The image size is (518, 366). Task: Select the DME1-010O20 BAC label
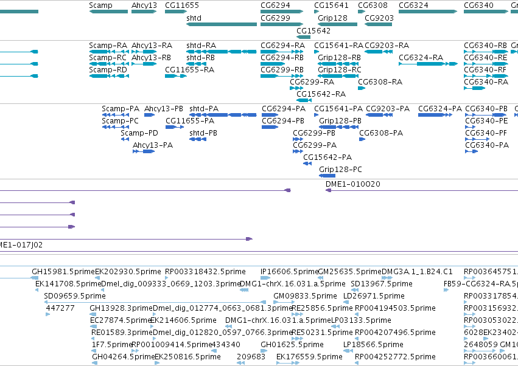(x=353, y=184)
